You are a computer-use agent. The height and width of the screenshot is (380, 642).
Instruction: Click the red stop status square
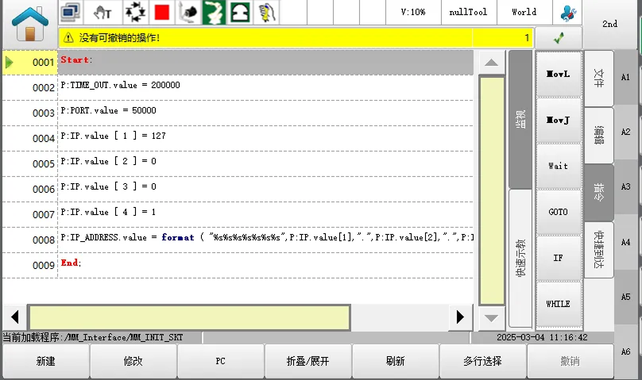tap(162, 12)
